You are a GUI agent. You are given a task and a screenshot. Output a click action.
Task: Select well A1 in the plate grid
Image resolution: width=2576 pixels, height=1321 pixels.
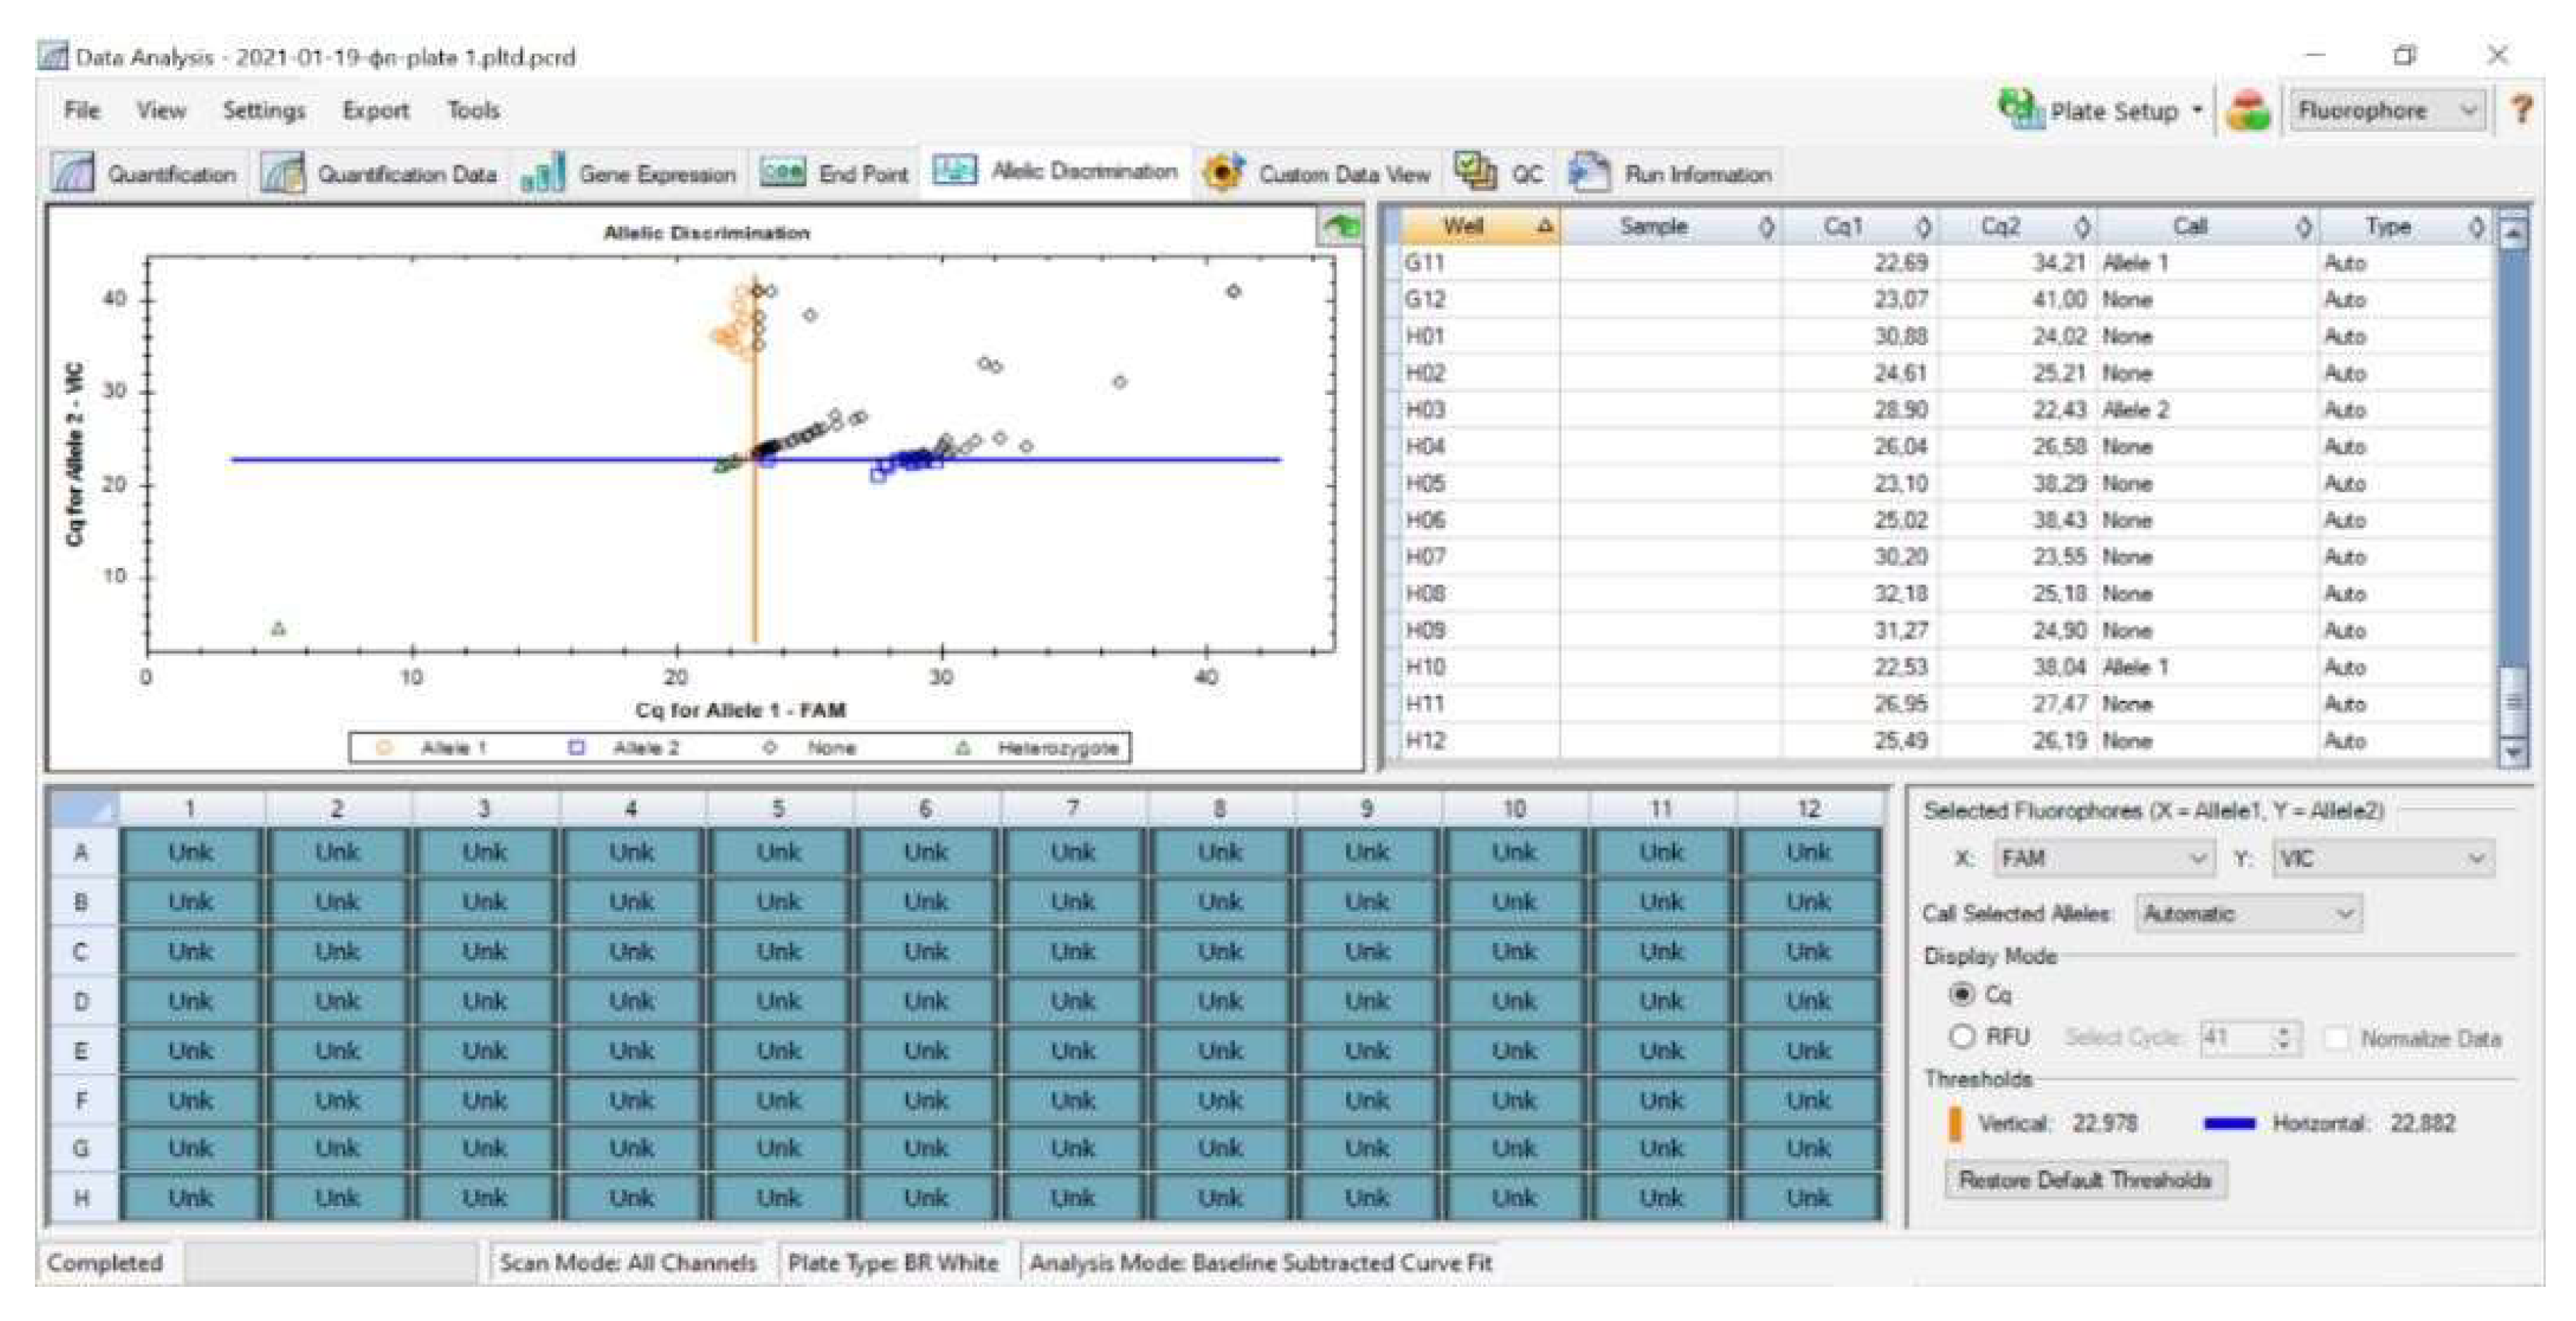(x=190, y=852)
